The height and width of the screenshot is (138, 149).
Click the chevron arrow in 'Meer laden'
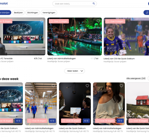pos(82,71)
